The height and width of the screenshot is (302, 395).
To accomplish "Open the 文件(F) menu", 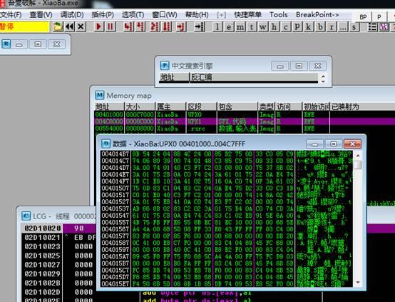I will coord(11,15).
